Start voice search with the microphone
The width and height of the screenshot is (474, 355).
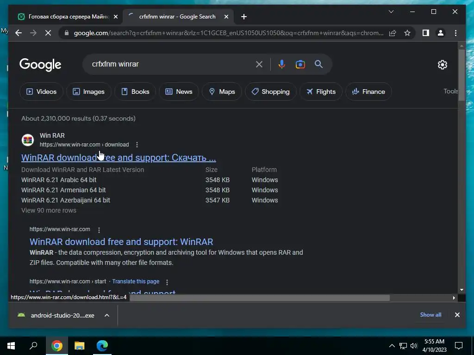click(282, 64)
